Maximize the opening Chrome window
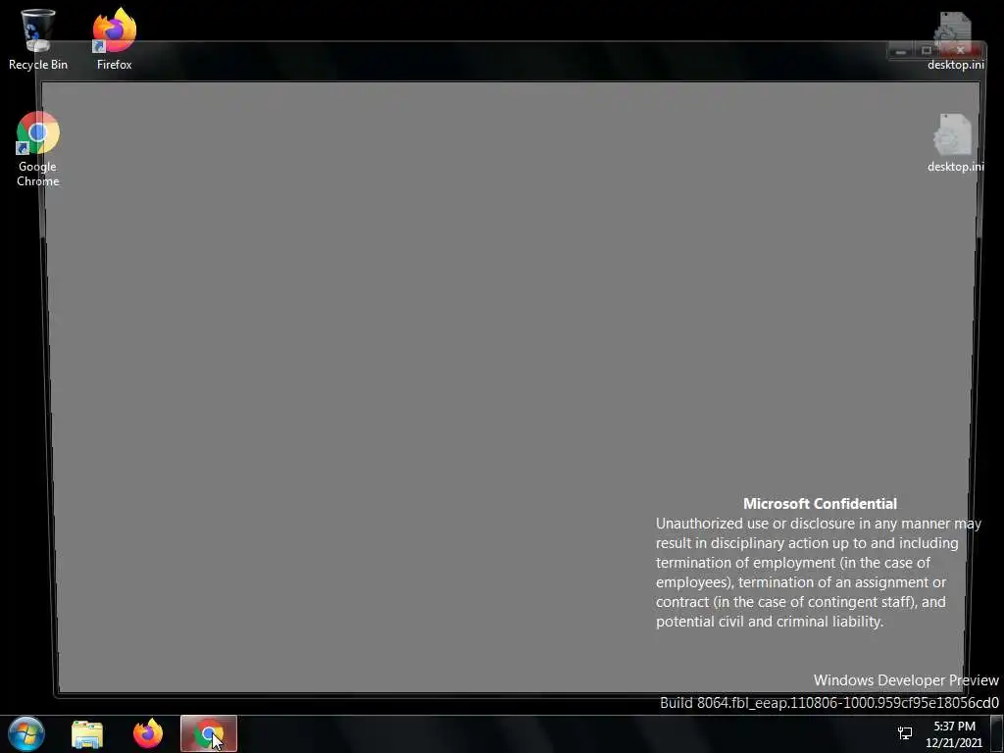This screenshot has height=753, width=1004. [926, 51]
